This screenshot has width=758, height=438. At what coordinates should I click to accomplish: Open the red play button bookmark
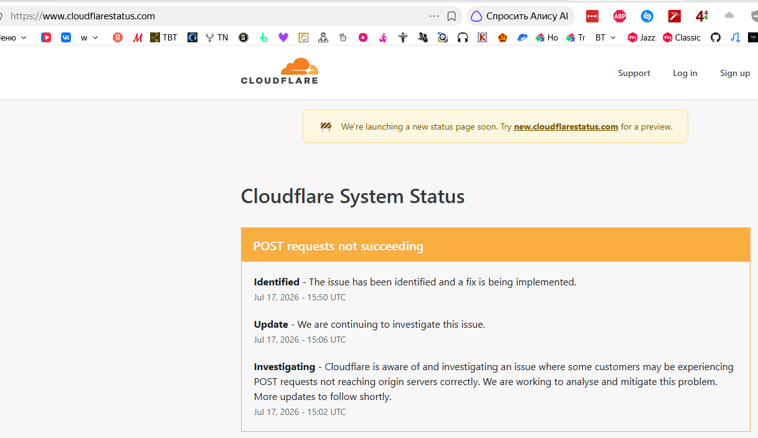pos(46,37)
